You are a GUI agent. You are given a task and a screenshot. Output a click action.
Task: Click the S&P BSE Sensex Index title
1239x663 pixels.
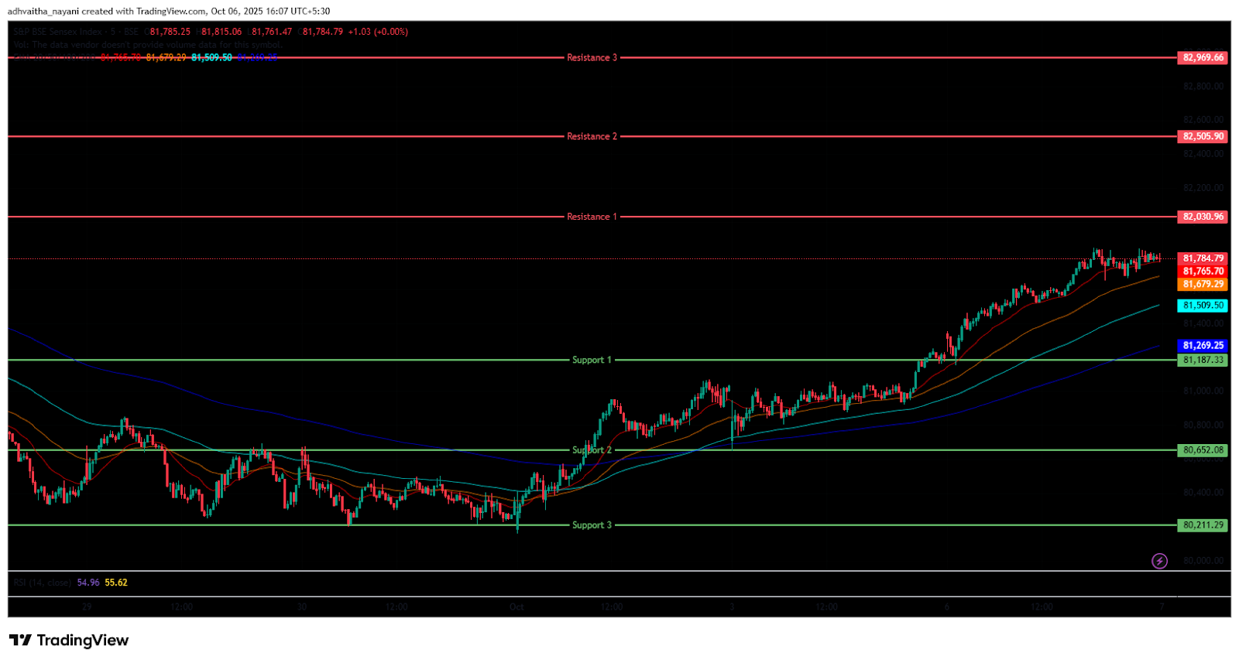[58, 32]
